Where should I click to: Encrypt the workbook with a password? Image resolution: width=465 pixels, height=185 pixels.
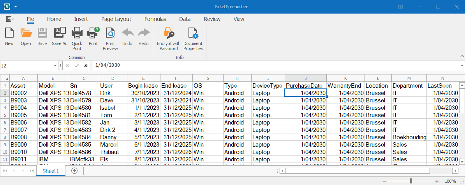169,38
